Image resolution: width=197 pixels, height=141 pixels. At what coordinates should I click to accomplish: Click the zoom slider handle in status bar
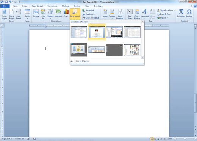(185, 139)
